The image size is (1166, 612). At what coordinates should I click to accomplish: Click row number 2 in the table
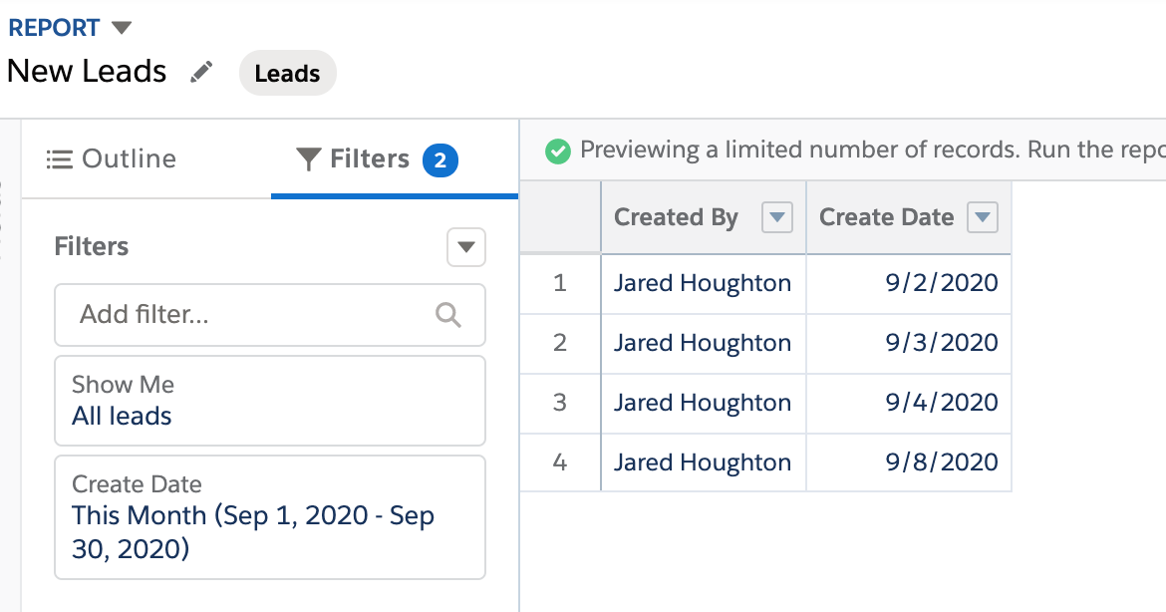coord(560,343)
